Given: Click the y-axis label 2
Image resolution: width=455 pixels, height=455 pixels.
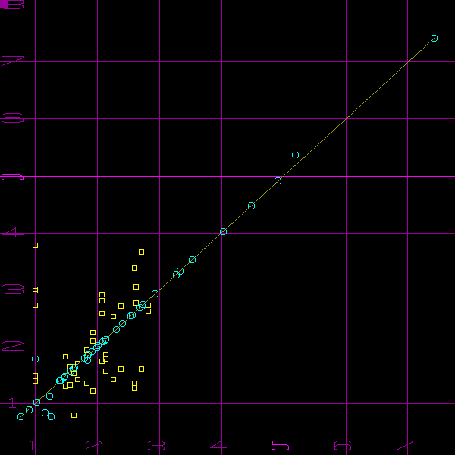Looking at the screenshot, I should [12, 346].
